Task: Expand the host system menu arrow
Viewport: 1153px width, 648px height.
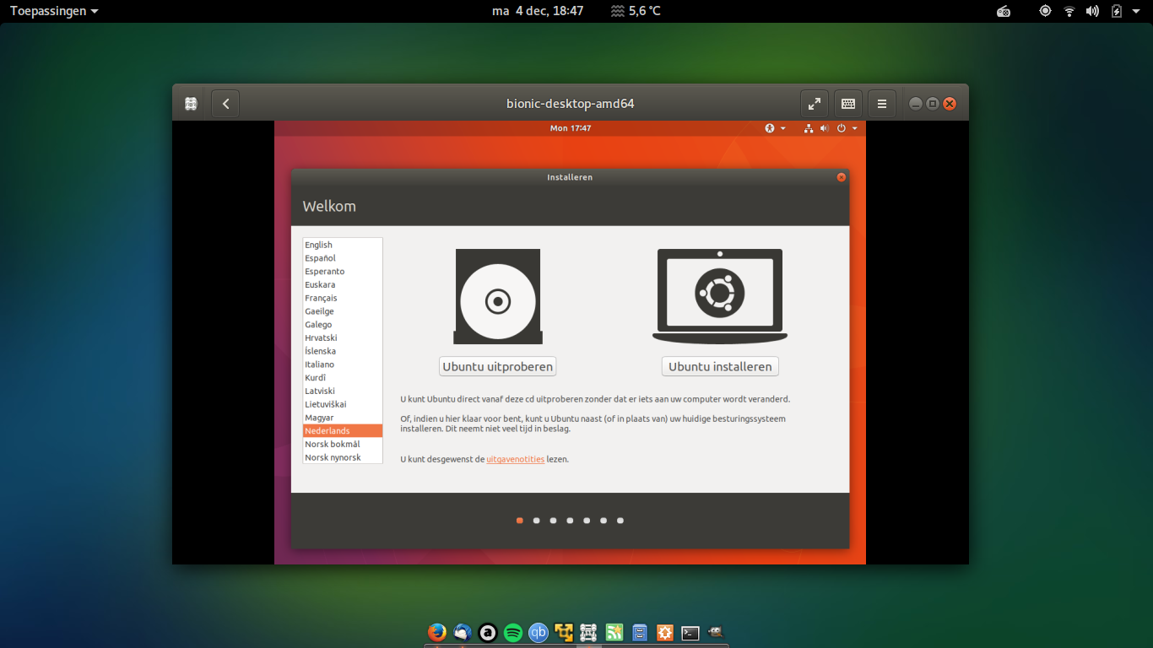Action: tap(1136, 11)
